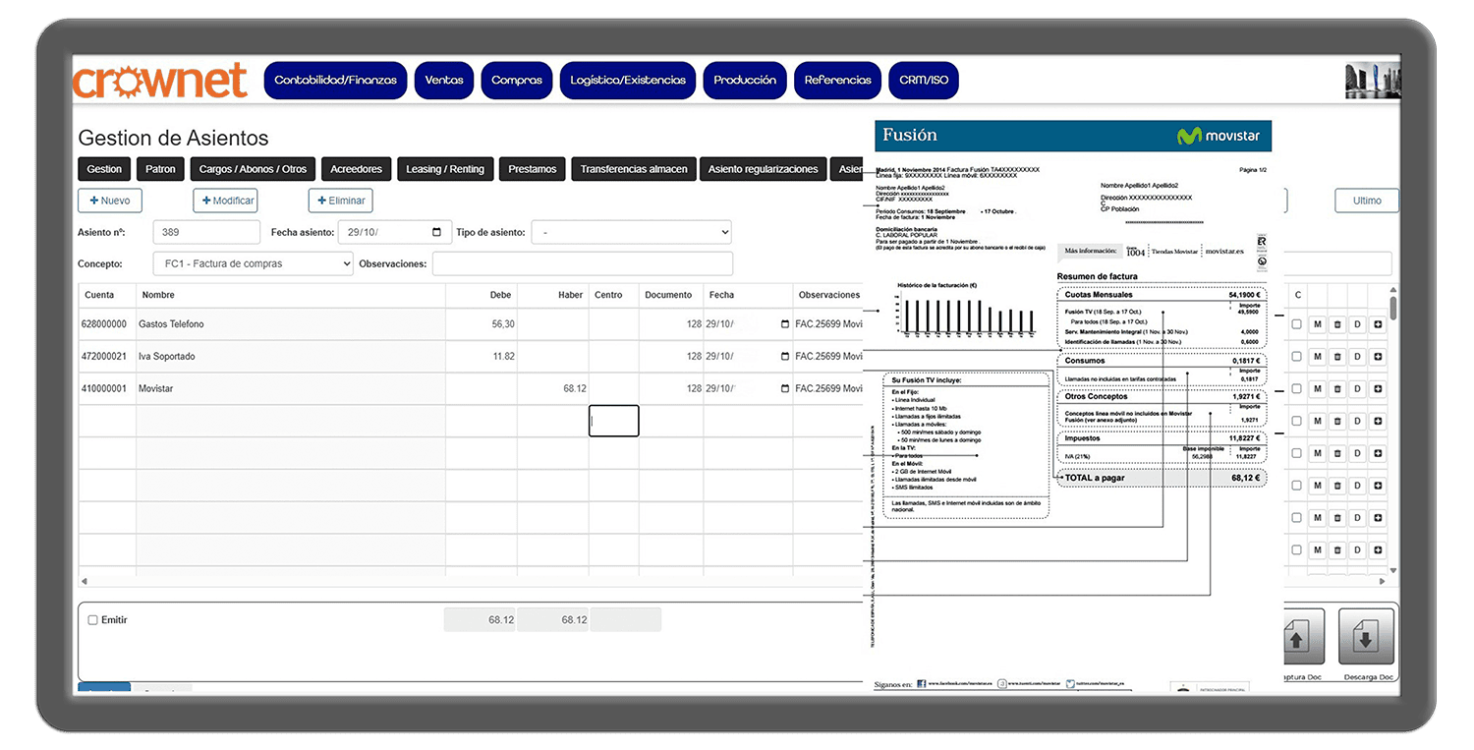Click the Nuevo button
1474x750 pixels.
tap(110, 201)
